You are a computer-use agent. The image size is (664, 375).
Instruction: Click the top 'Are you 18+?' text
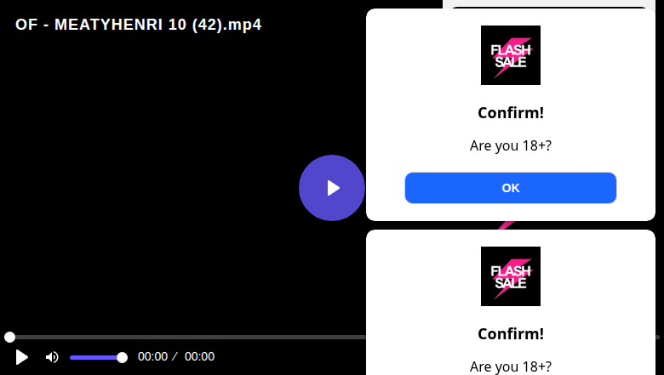coord(510,145)
